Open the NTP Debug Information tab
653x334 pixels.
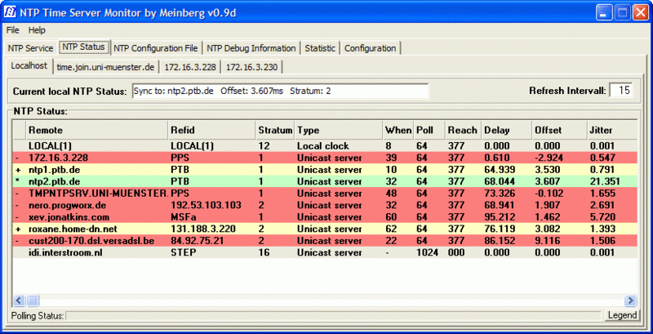coord(251,48)
